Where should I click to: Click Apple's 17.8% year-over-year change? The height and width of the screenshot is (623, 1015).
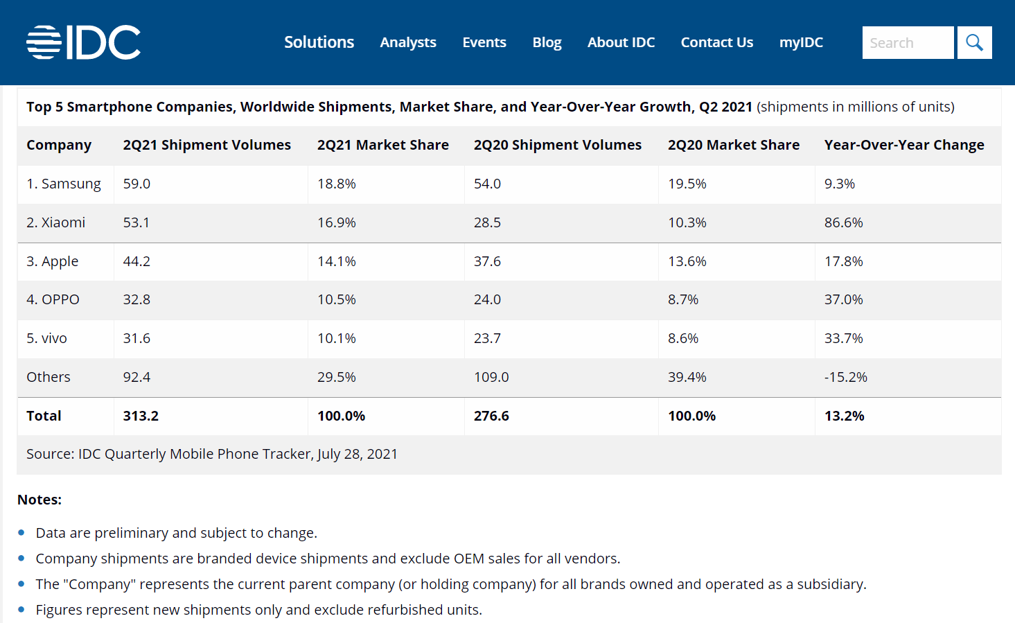pyautogui.click(x=844, y=261)
